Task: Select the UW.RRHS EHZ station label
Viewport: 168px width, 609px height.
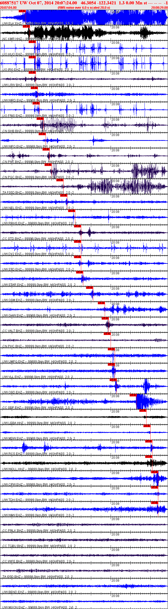Action: [x=13, y=223]
